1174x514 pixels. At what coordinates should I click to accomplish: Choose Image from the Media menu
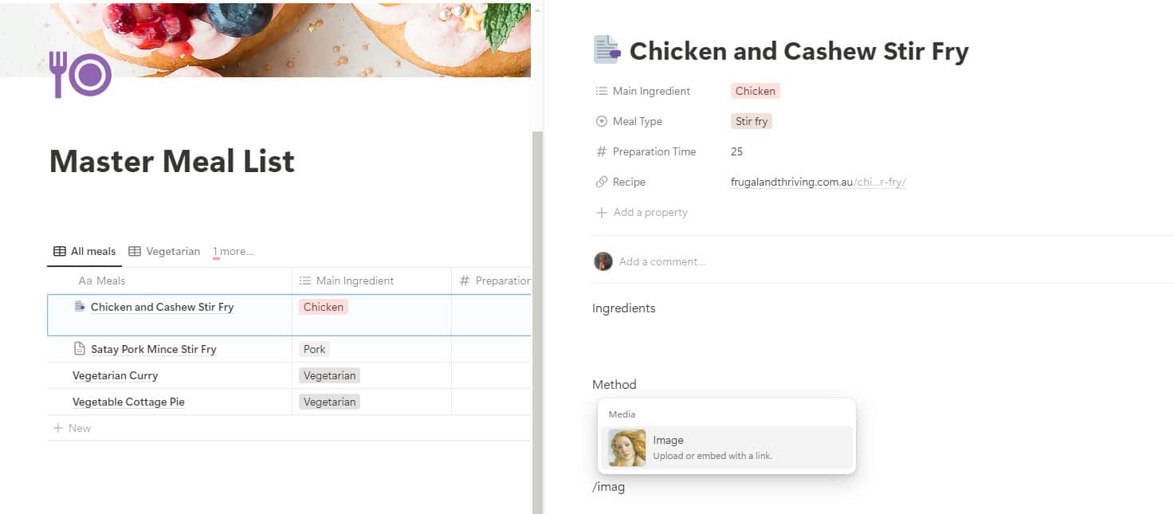click(x=726, y=447)
